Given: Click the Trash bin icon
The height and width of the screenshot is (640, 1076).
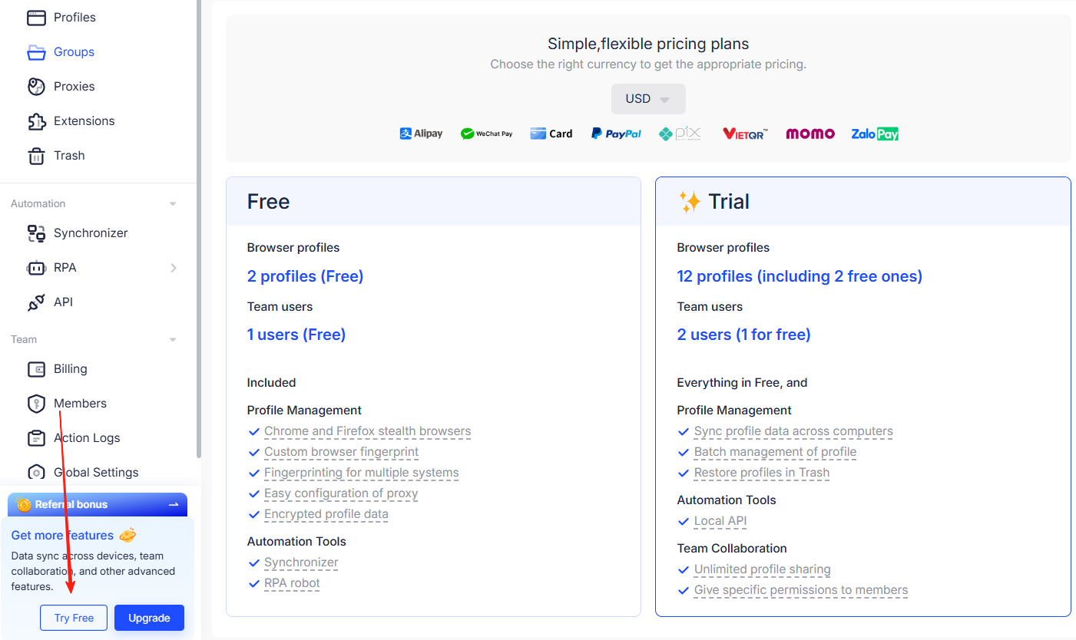Looking at the screenshot, I should 36,156.
